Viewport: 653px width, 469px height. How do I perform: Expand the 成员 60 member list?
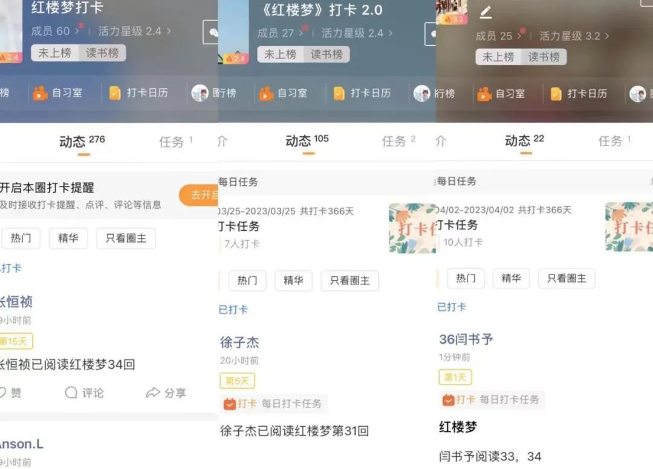click(x=55, y=31)
